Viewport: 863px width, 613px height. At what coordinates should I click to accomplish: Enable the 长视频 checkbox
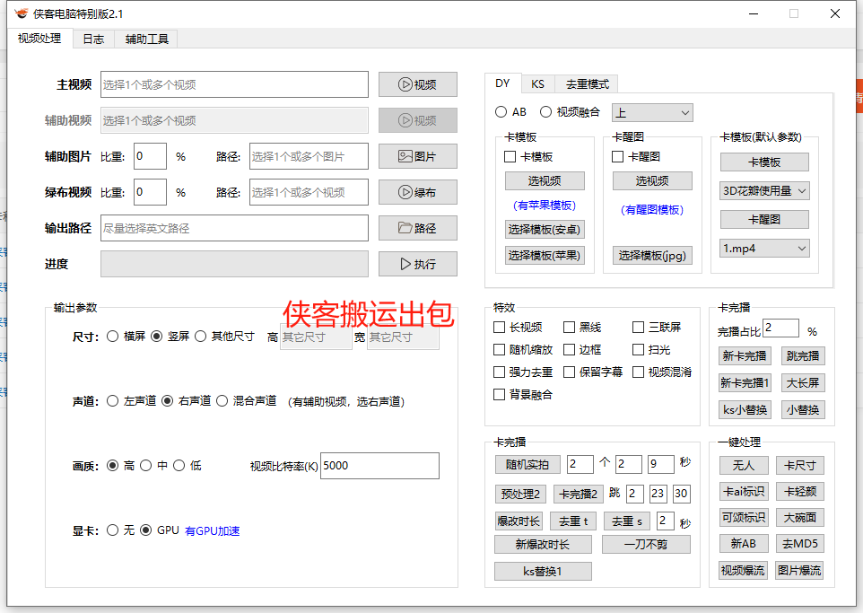pyautogui.click(x=500, y=328)
